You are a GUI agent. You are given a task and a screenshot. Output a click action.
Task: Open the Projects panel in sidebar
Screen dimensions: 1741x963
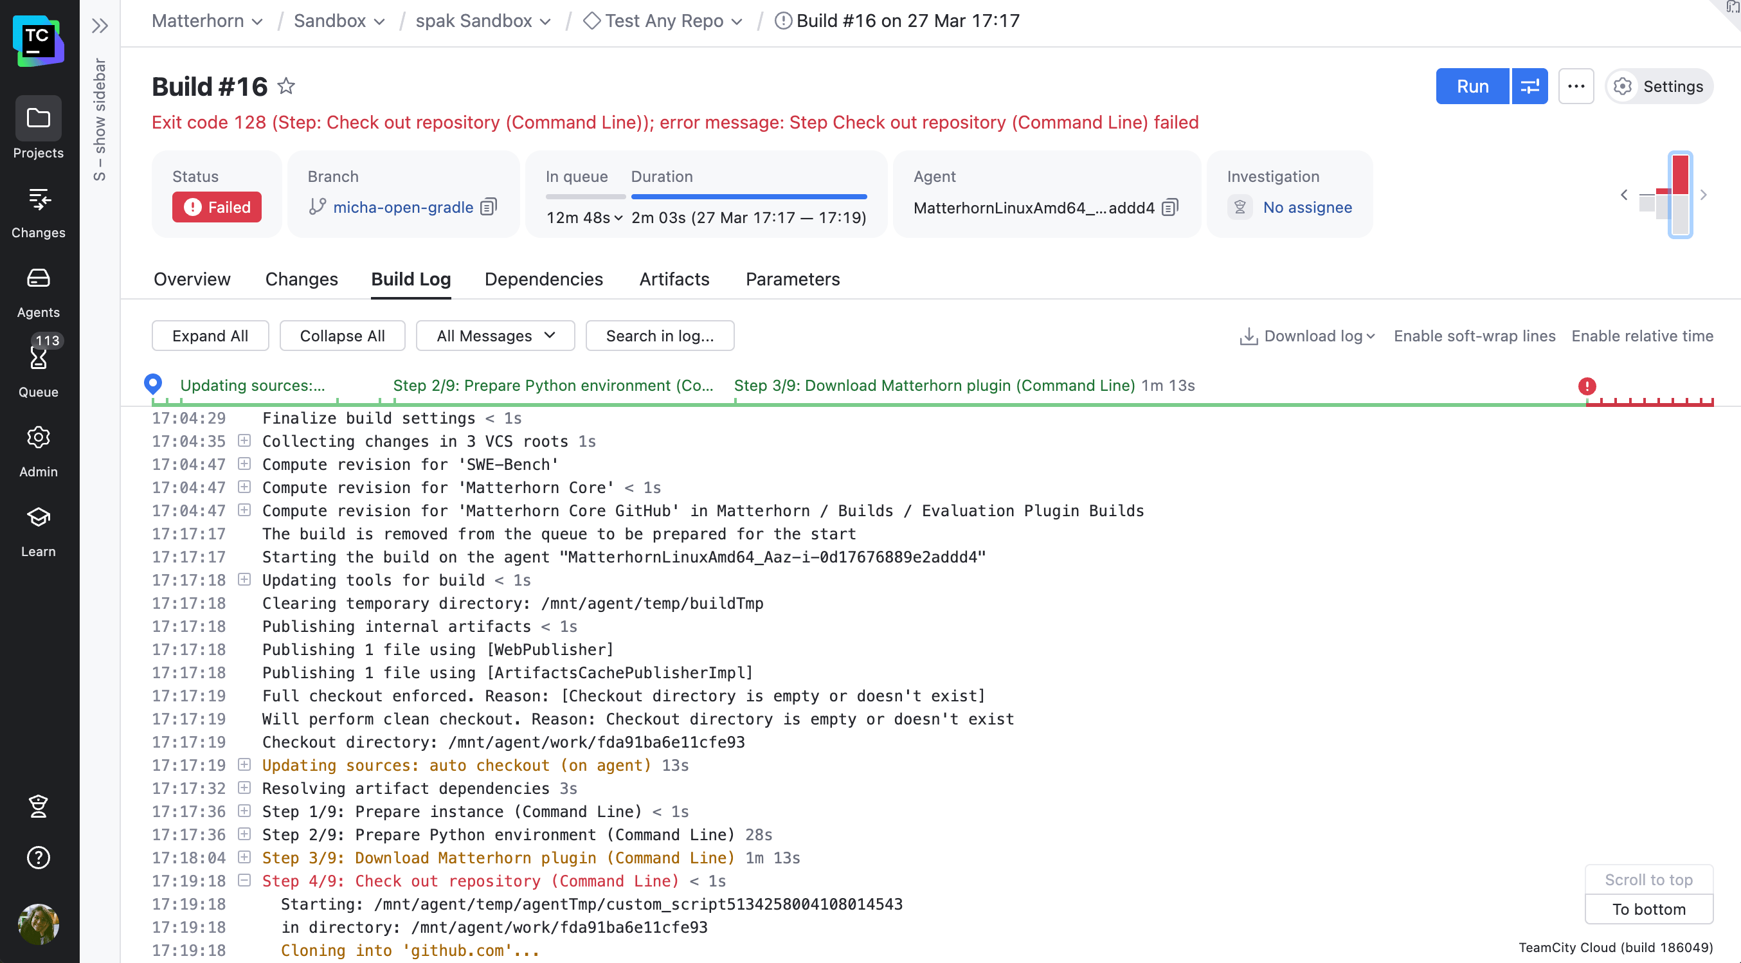(38, 130)
